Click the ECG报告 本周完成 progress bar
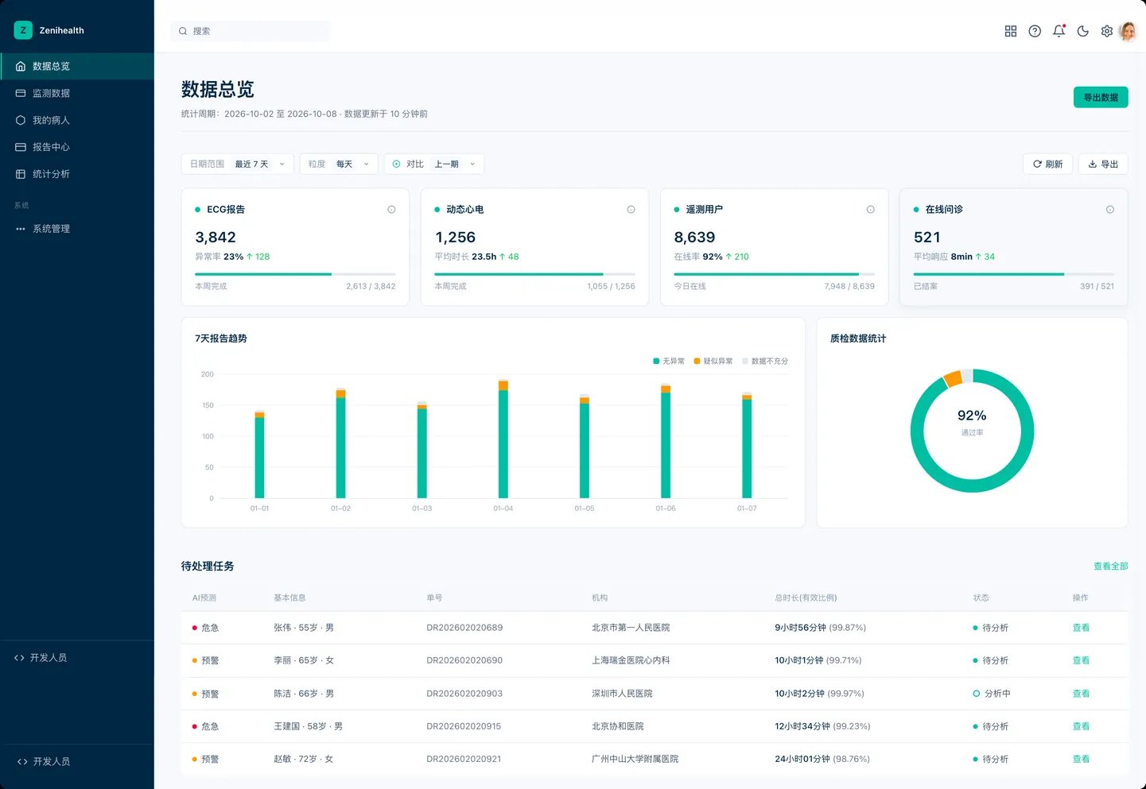The image size is (1146, 789). click(295, 274)
